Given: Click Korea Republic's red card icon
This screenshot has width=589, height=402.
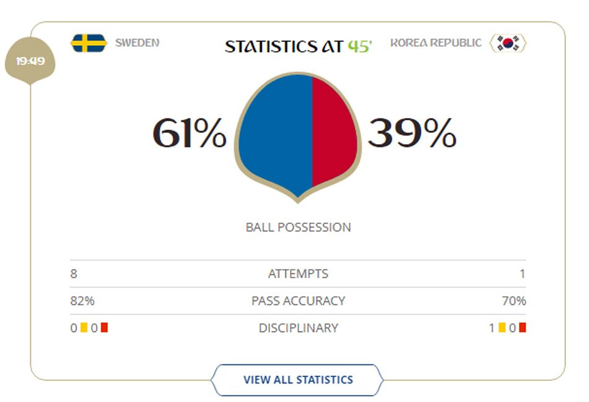Looking at the screenshot, I should [x=522, y=328].
